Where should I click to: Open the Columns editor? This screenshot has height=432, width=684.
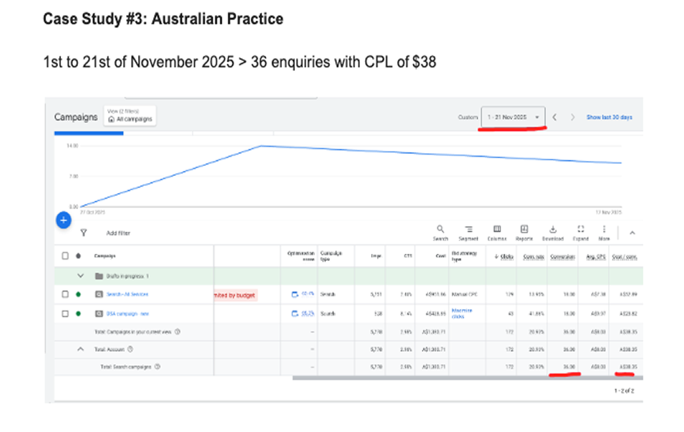(497, 232)
